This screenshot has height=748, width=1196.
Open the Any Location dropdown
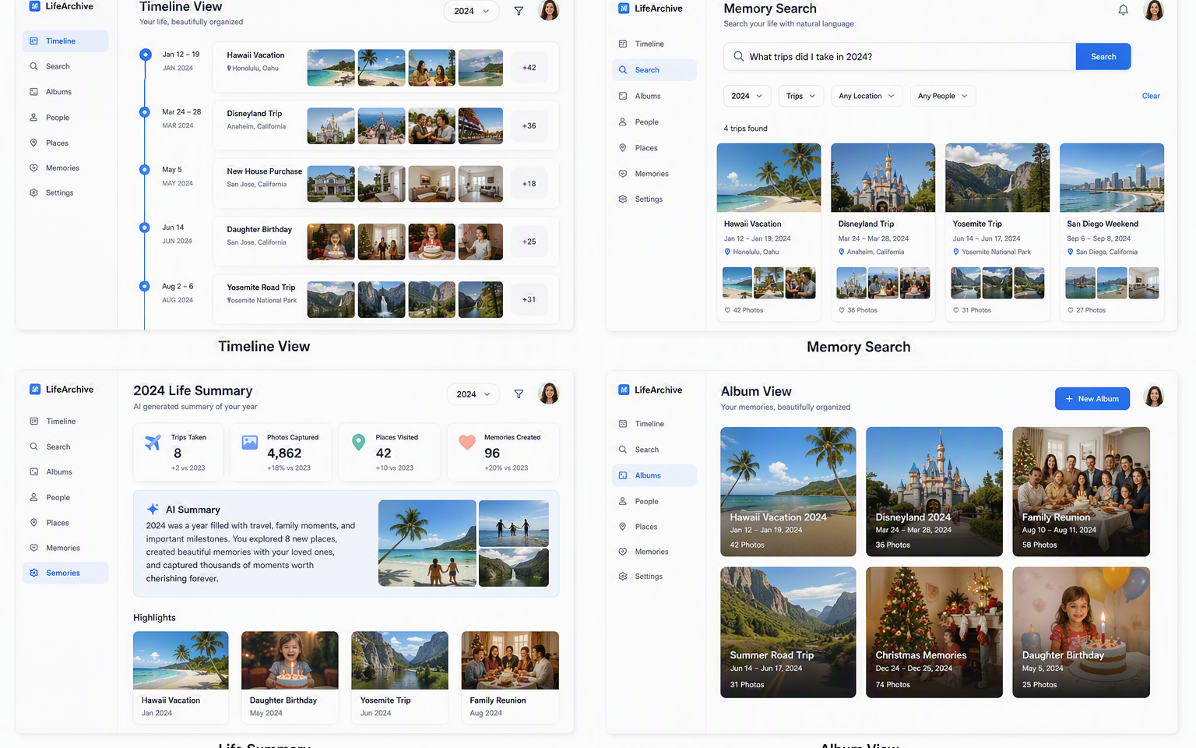tap(867, 96)
